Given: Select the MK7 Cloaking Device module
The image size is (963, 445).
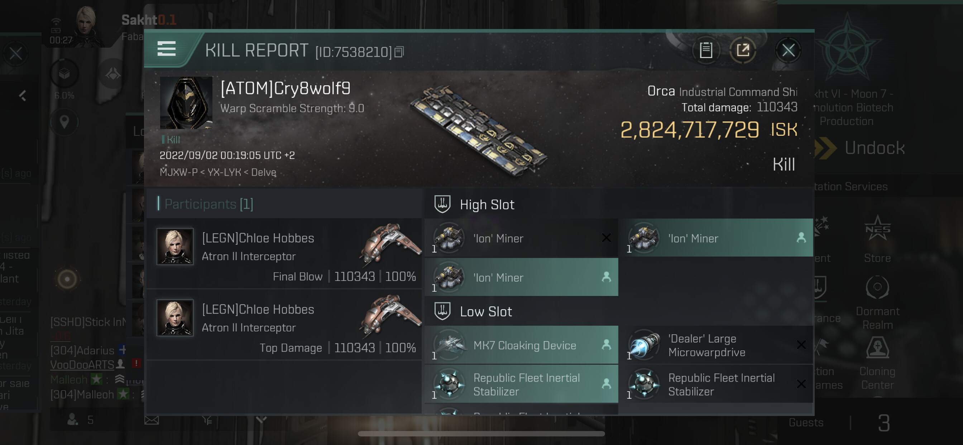Looking at the screenshot, I should [521, 345].
